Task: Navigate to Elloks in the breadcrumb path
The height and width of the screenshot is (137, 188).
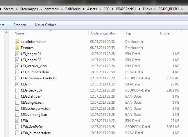Action: click(147, 9)
